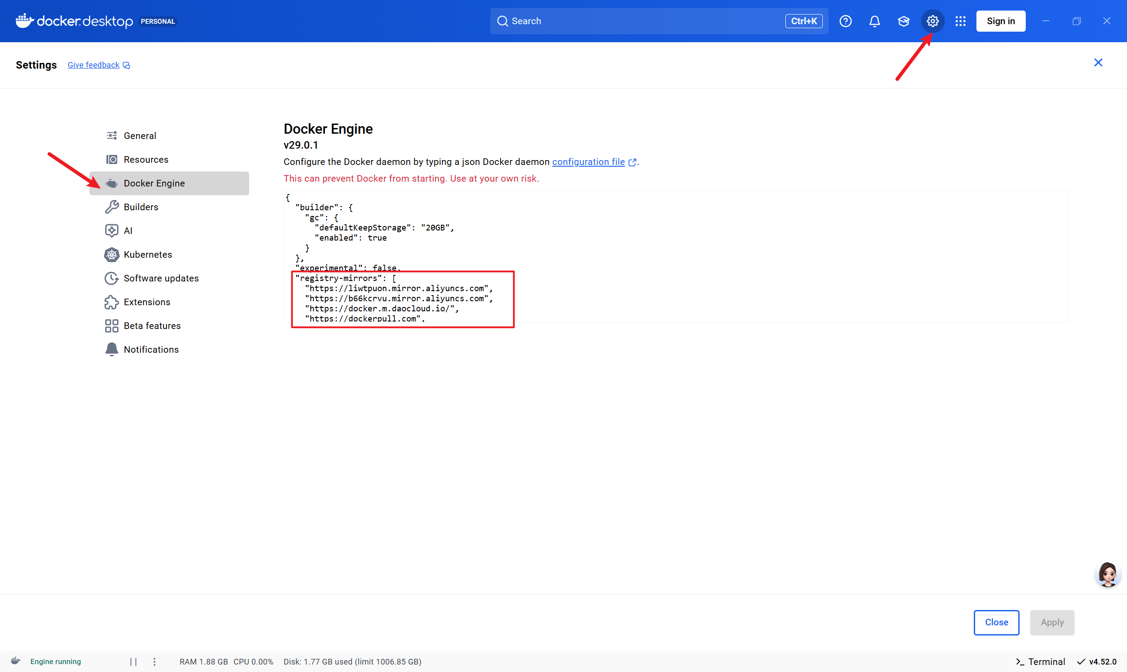
Task: Click the Settings gear icon
Action: [x=932, y=21]
